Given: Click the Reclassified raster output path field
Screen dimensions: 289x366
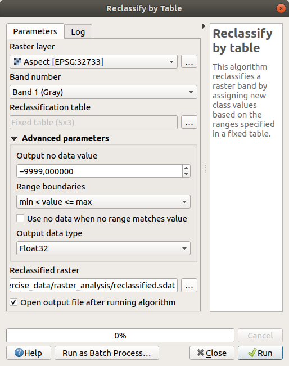Looking at the screenshot, I should coord(93,285).
